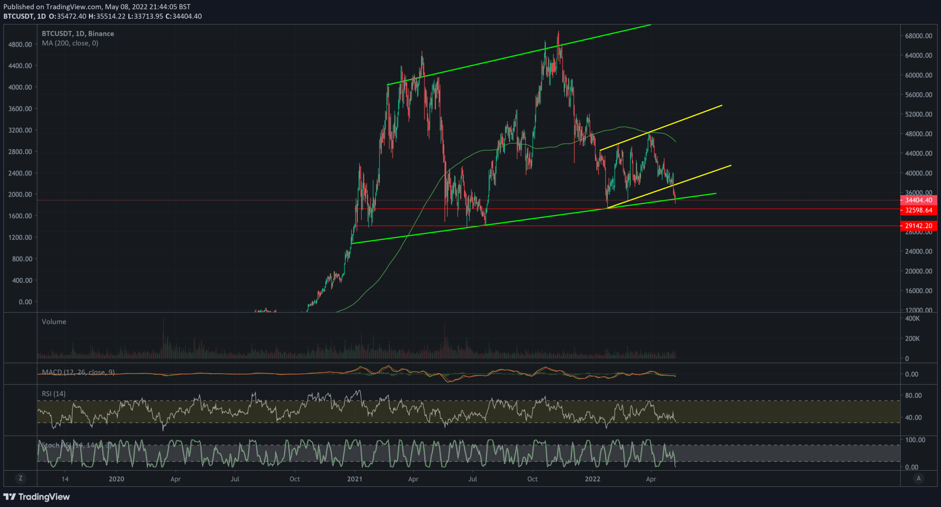This screenshot has width=941, height=507.
Task: Click the 2020 label on the time axis
Action: click(x=116, y=479)
